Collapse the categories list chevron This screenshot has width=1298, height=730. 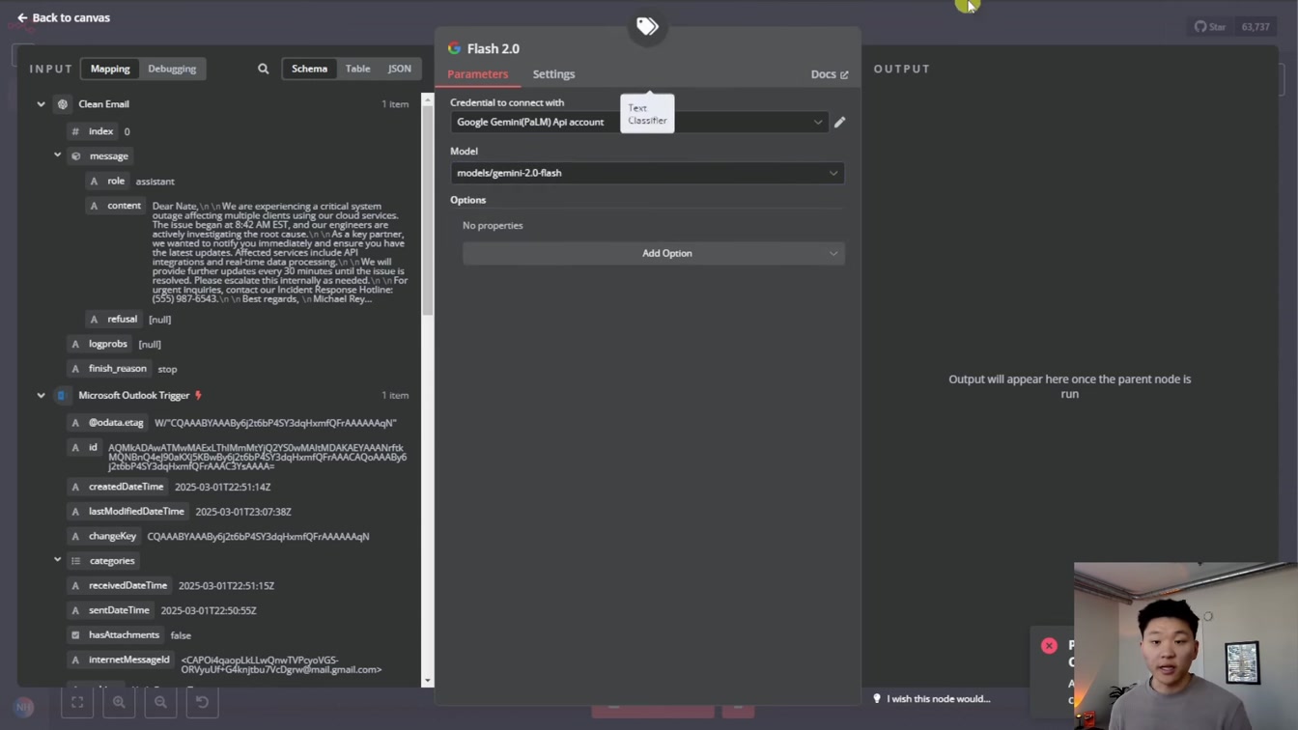(x=57, y=560)
